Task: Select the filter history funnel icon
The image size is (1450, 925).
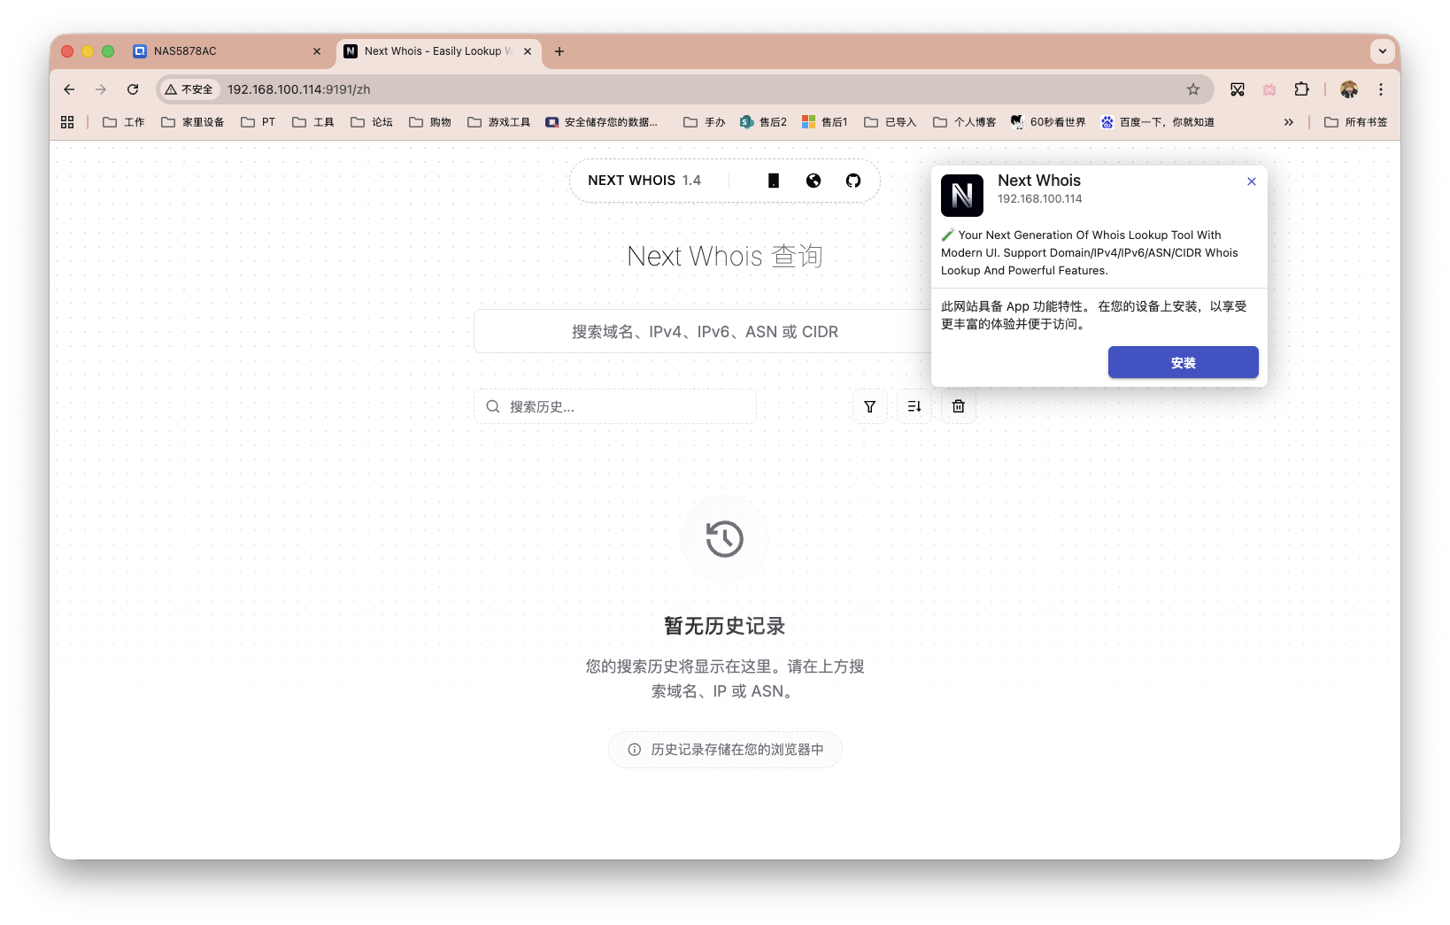Action: click(x=869, y=406)
